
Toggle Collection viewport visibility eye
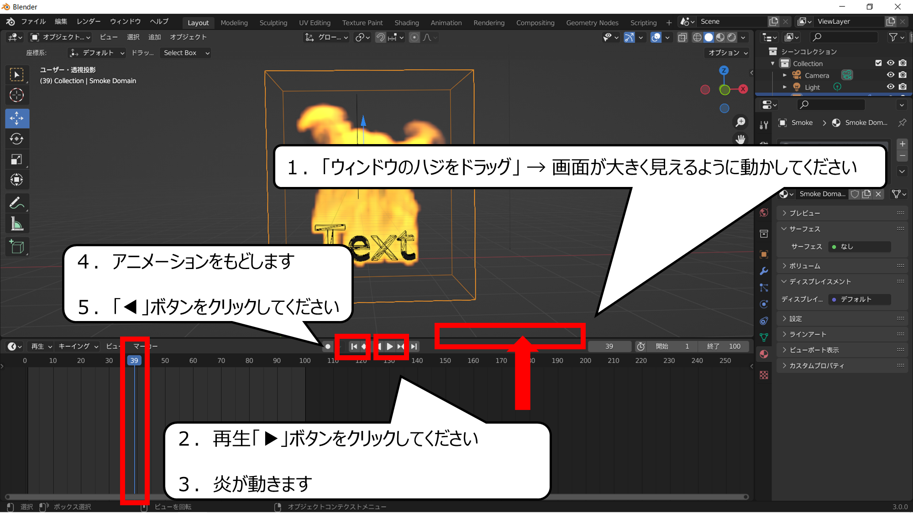click(x=891, y=63)
